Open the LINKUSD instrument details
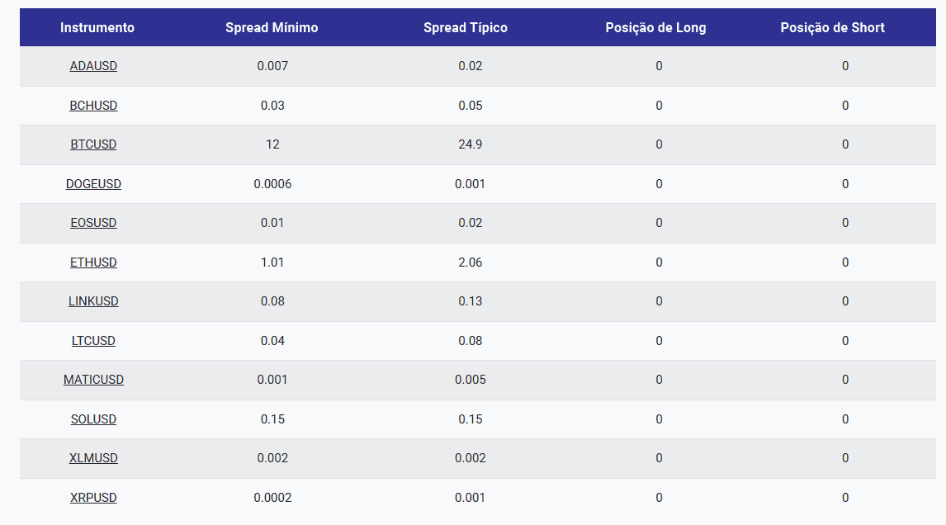946x525 pixels. pos(93,301)
